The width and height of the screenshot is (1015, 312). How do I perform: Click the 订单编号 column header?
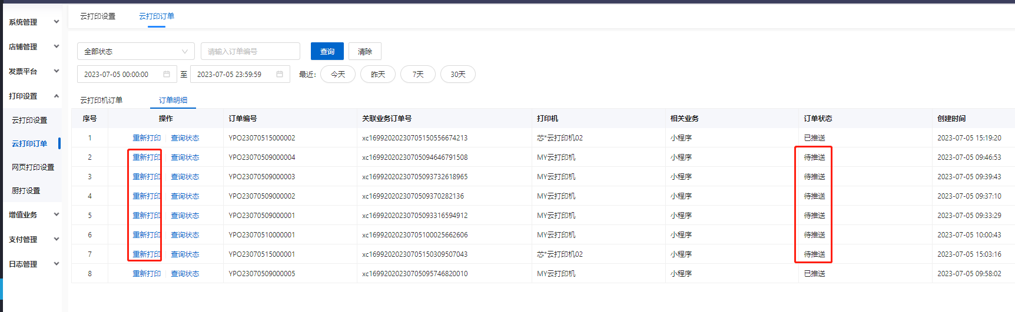tap(243, 118)
